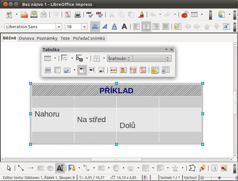Align cell content to the bottom
This screenshot has width=238, height=181.
101,70
